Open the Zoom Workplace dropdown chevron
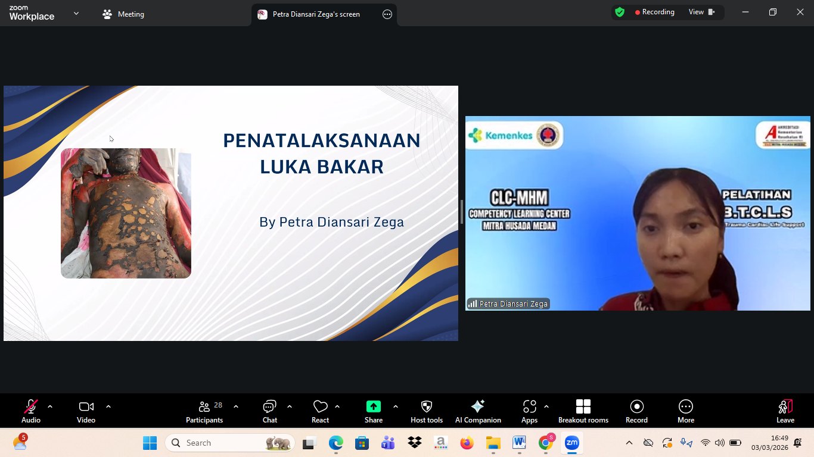Image resolution: width=814 pixels, height=457 pixels. tap(76, 14)
